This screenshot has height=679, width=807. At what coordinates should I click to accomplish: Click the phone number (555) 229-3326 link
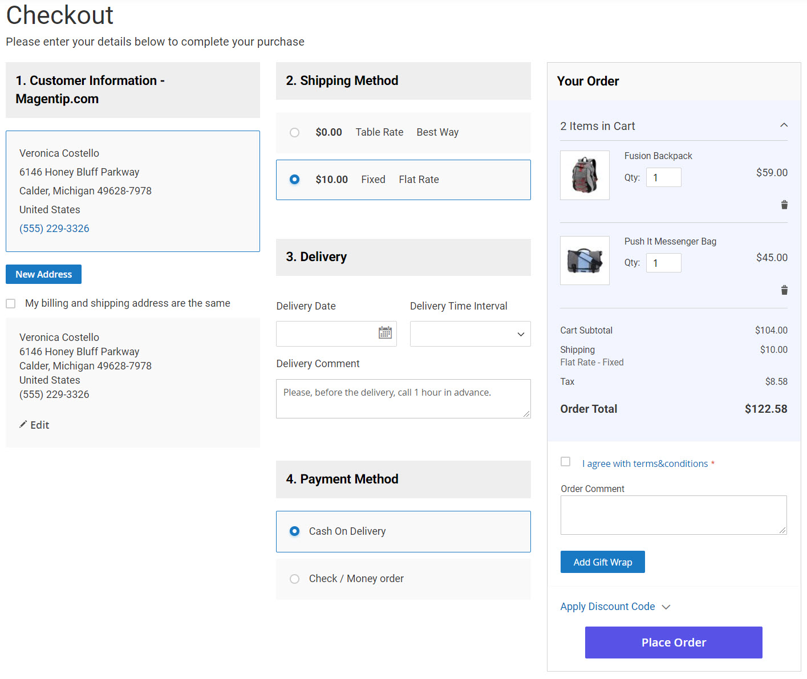(x=54, y=228)
